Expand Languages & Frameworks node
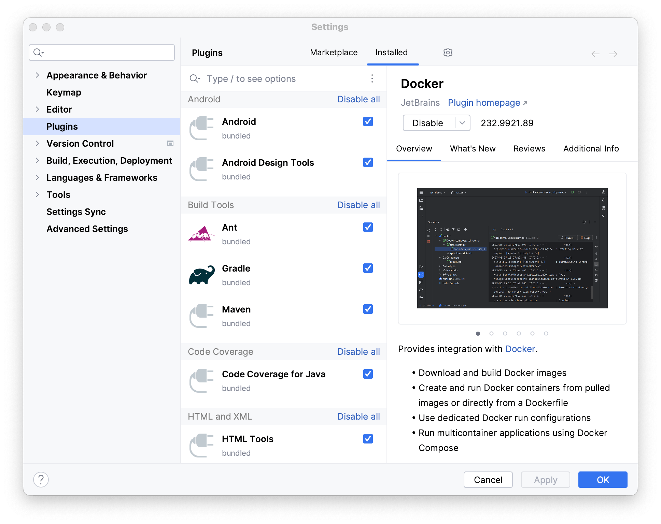Screen dimensions: 661x524 coord(37,177)
